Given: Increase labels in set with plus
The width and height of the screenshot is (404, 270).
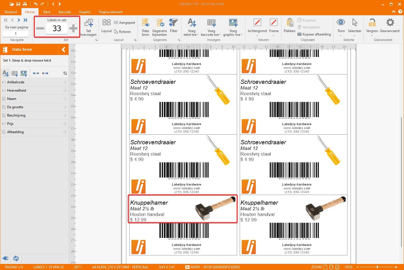Looking at the screenshot, I should tap(73, 28).
